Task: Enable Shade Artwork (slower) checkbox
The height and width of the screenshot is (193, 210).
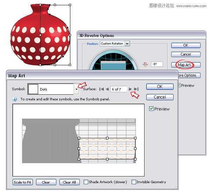Action: [86, 182]
